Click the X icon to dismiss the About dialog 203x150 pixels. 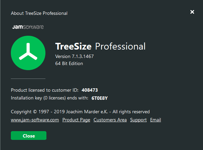tap(192, 12)
